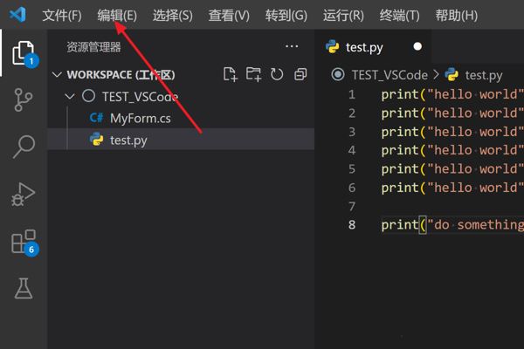Collapse all folders in explorer
This screenshot has width=524, height=349.
(300, 75)
